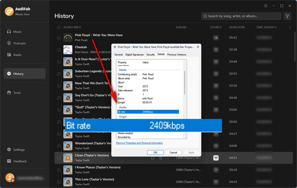Select the Bit rate property row
Viewport: 297px width, 188px height.
148,112
